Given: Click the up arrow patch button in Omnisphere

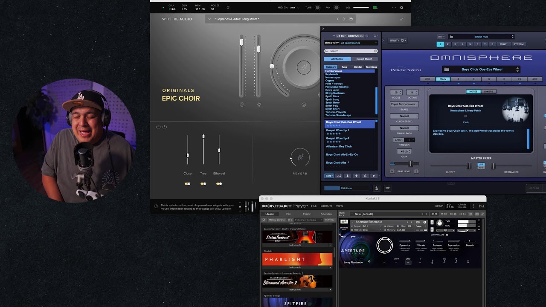Looking at the screenshot, I should 356,176.
